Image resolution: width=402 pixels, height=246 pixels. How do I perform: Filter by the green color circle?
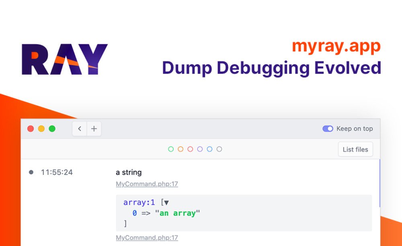click(171, 149)
